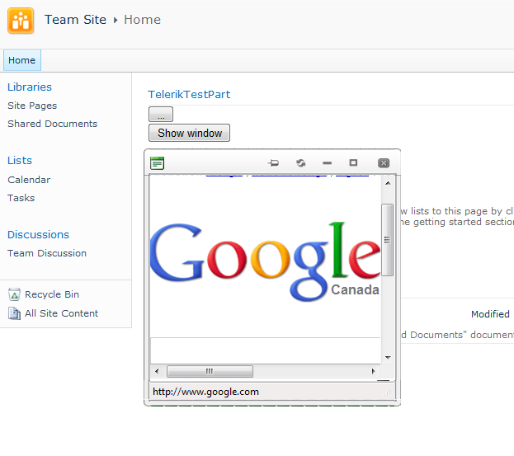The width and height of the screenshot is (514, 456).
Task: Minimize the popup window
Action: click(327, 162)
